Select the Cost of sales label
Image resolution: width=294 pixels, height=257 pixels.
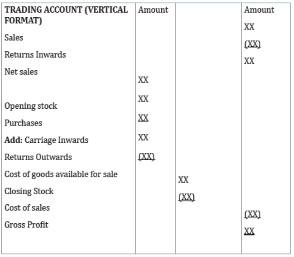(27, 208)
